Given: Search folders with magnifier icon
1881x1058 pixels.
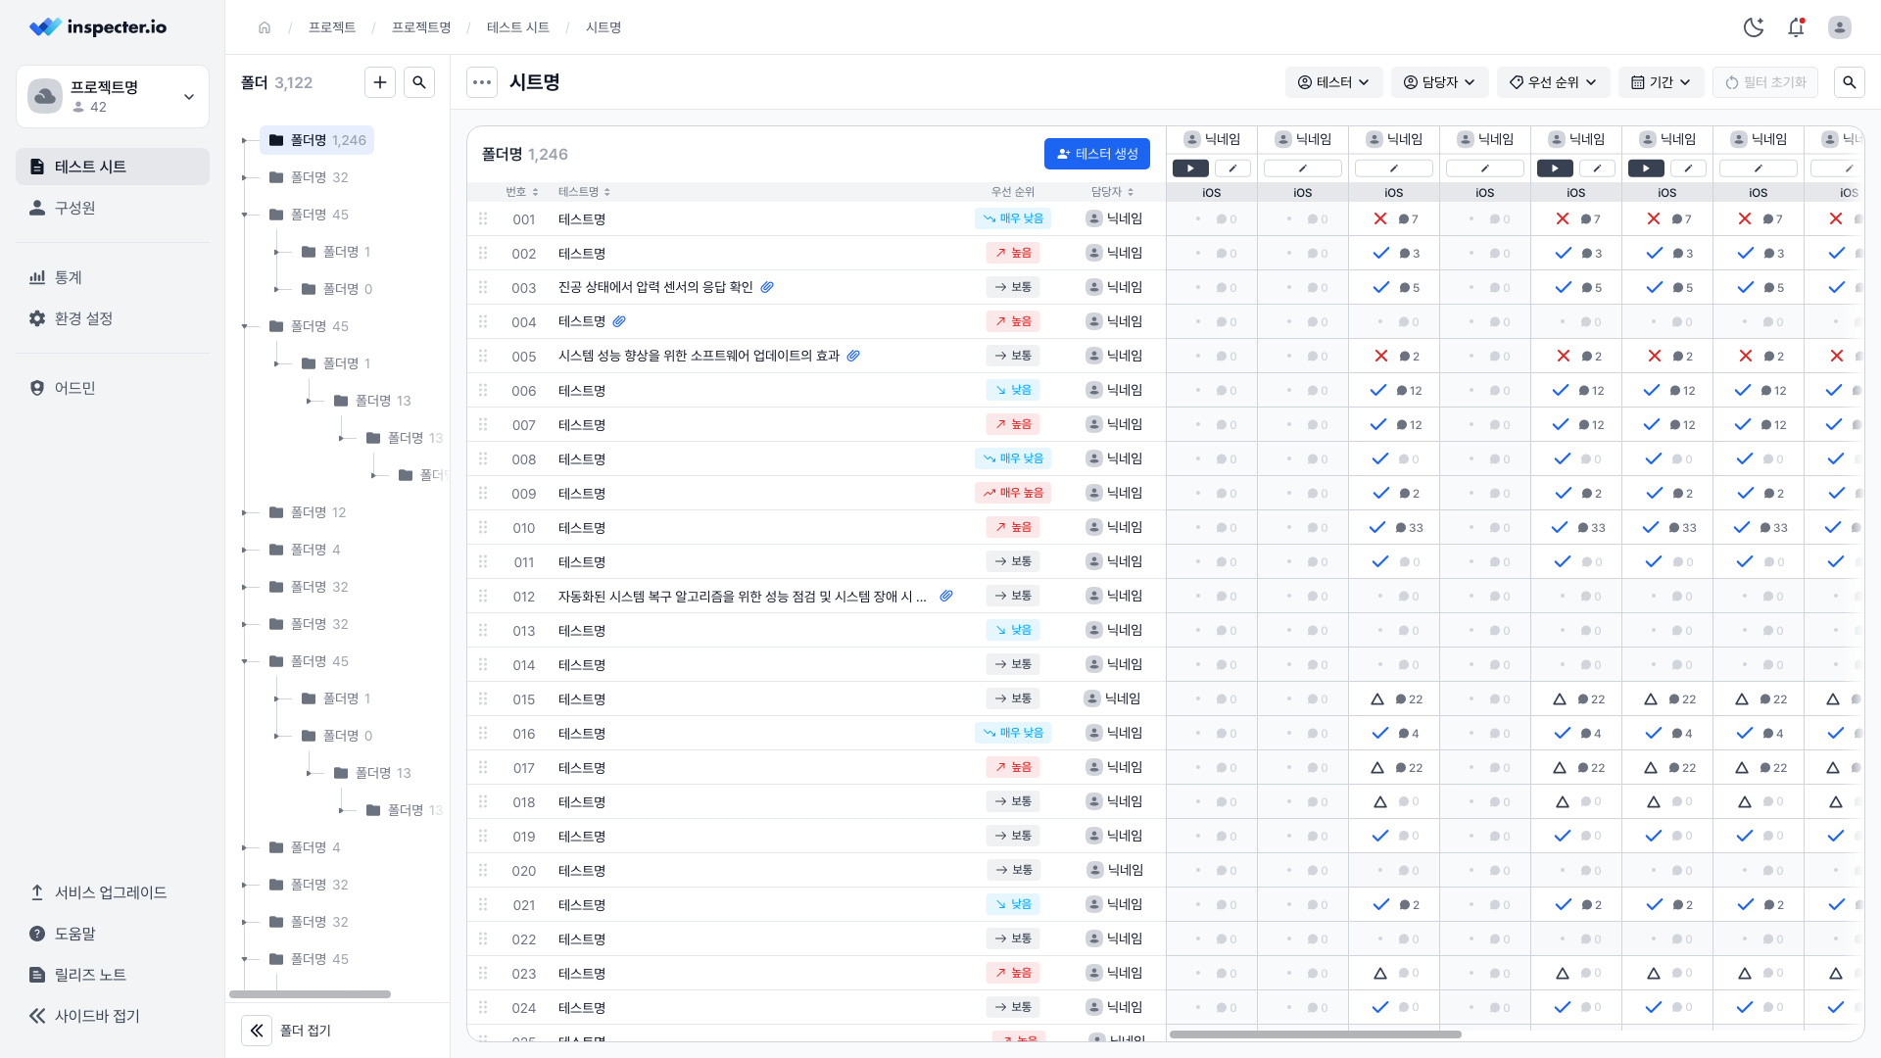Looking at the screenshot, I should [x=419, y=82].
